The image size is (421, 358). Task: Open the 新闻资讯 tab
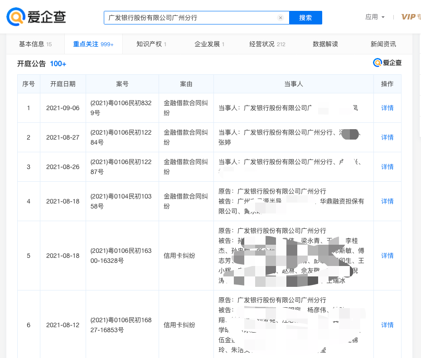(x=383, y=44)
